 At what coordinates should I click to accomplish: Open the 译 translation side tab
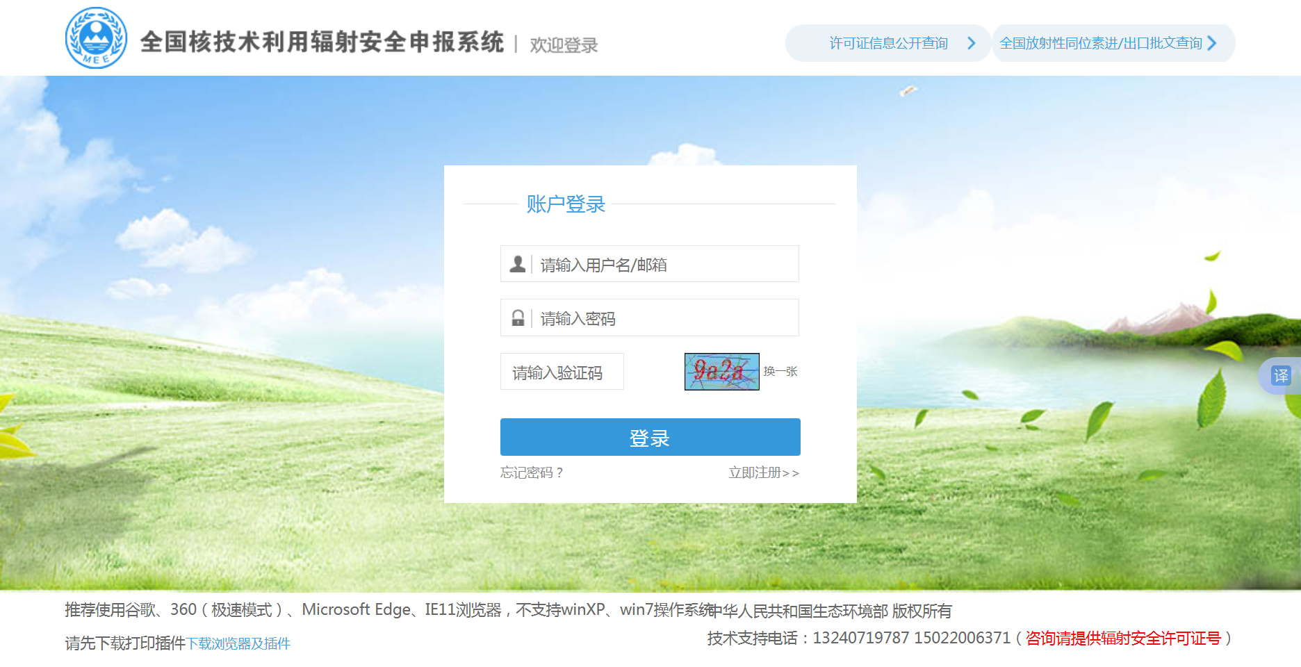click(x=1283, y=375)
